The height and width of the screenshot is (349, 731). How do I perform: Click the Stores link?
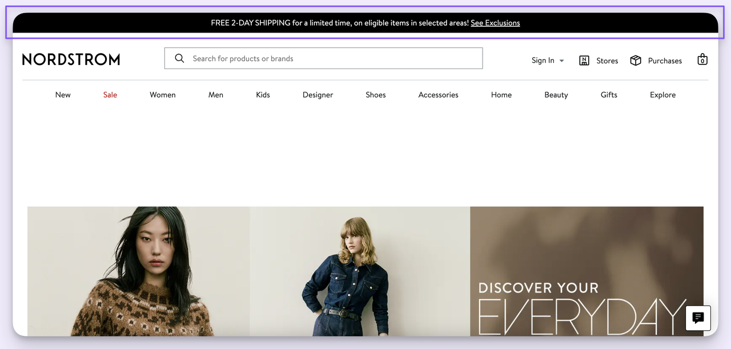(607, 60)
